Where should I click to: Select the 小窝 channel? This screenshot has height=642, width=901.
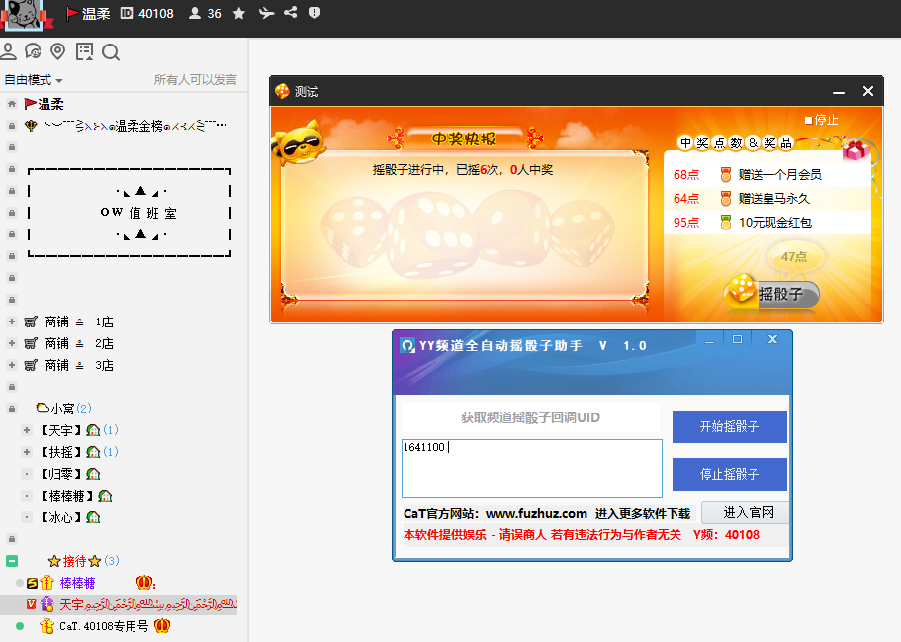coord(63,409)
